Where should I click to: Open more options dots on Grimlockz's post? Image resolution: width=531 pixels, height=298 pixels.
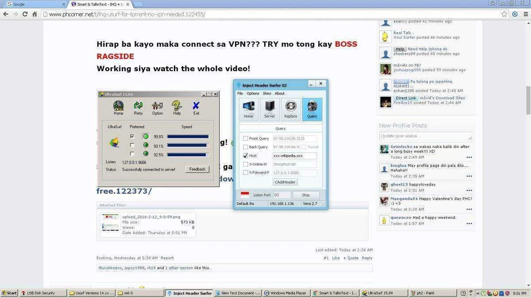469,157
